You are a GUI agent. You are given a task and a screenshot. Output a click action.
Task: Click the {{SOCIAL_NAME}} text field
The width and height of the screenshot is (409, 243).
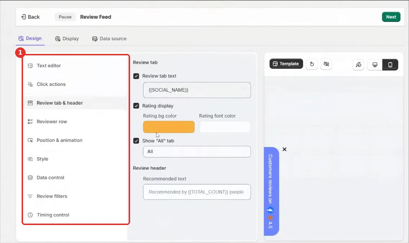coord(197,90)
